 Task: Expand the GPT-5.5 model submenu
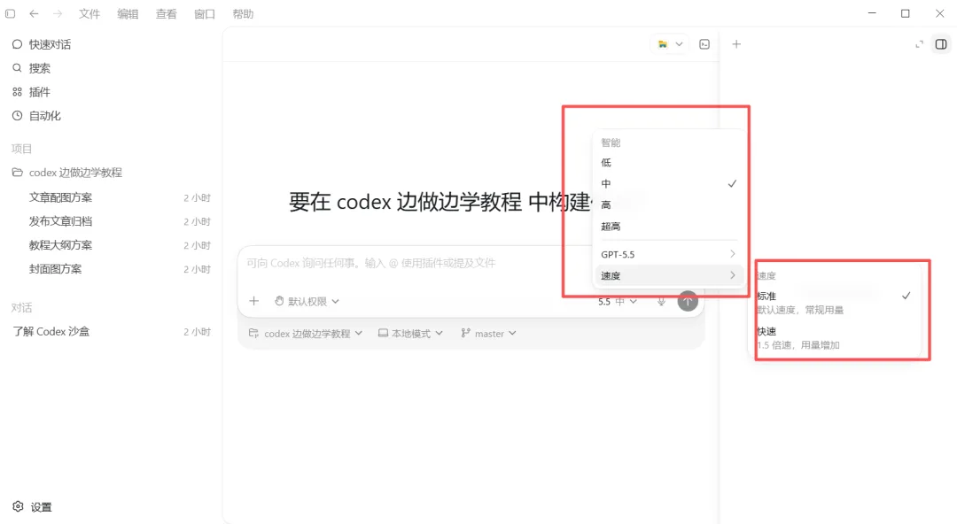point(669,254)
